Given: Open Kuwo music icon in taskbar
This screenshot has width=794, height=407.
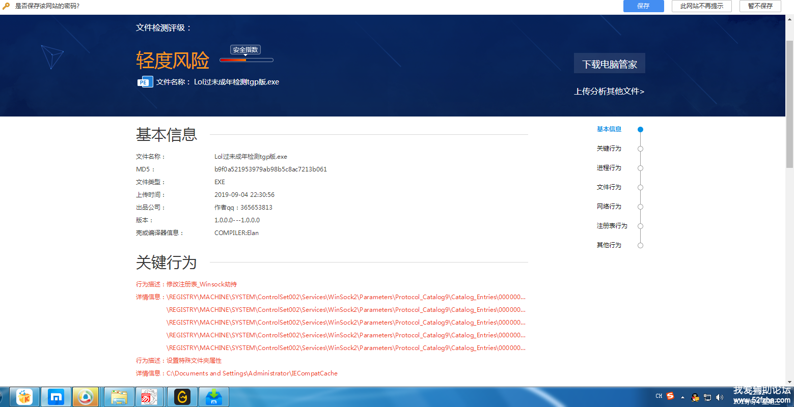Looking at the screenshot, I should [24, 397].
